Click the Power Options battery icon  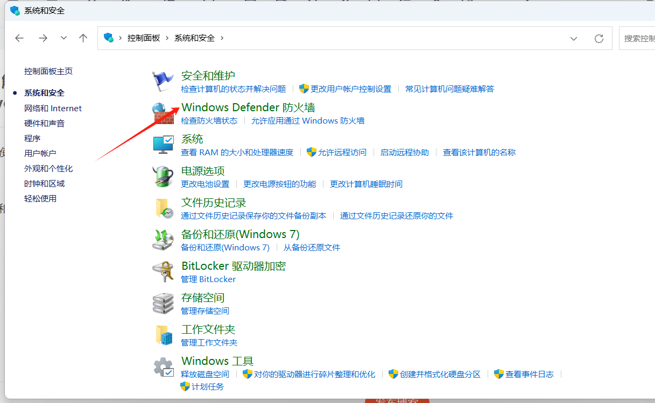pos(163,177)
